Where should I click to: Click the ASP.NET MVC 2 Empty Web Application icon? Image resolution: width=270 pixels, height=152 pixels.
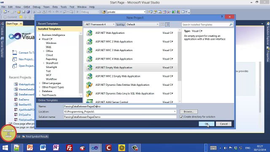[89, 76]
